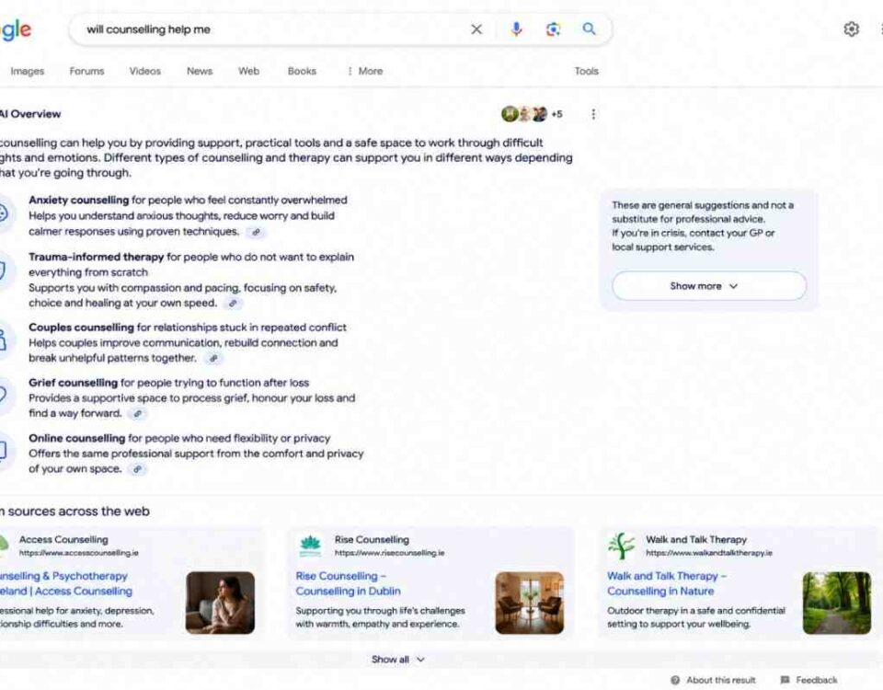This screenshot has height=690, width=883.
Task: Clear the search query with X icon
Action: point(476,29)
